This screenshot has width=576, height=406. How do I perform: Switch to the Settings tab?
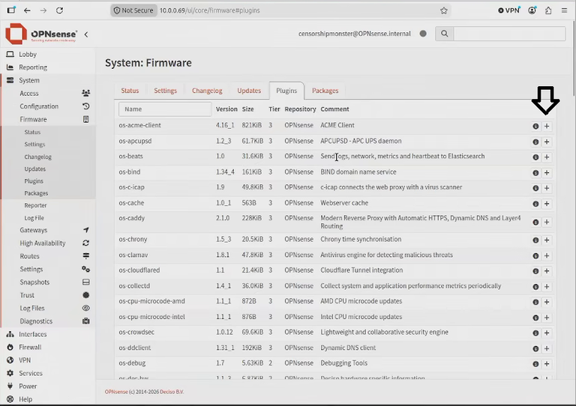pyautogui.click(x=165, y=91)
